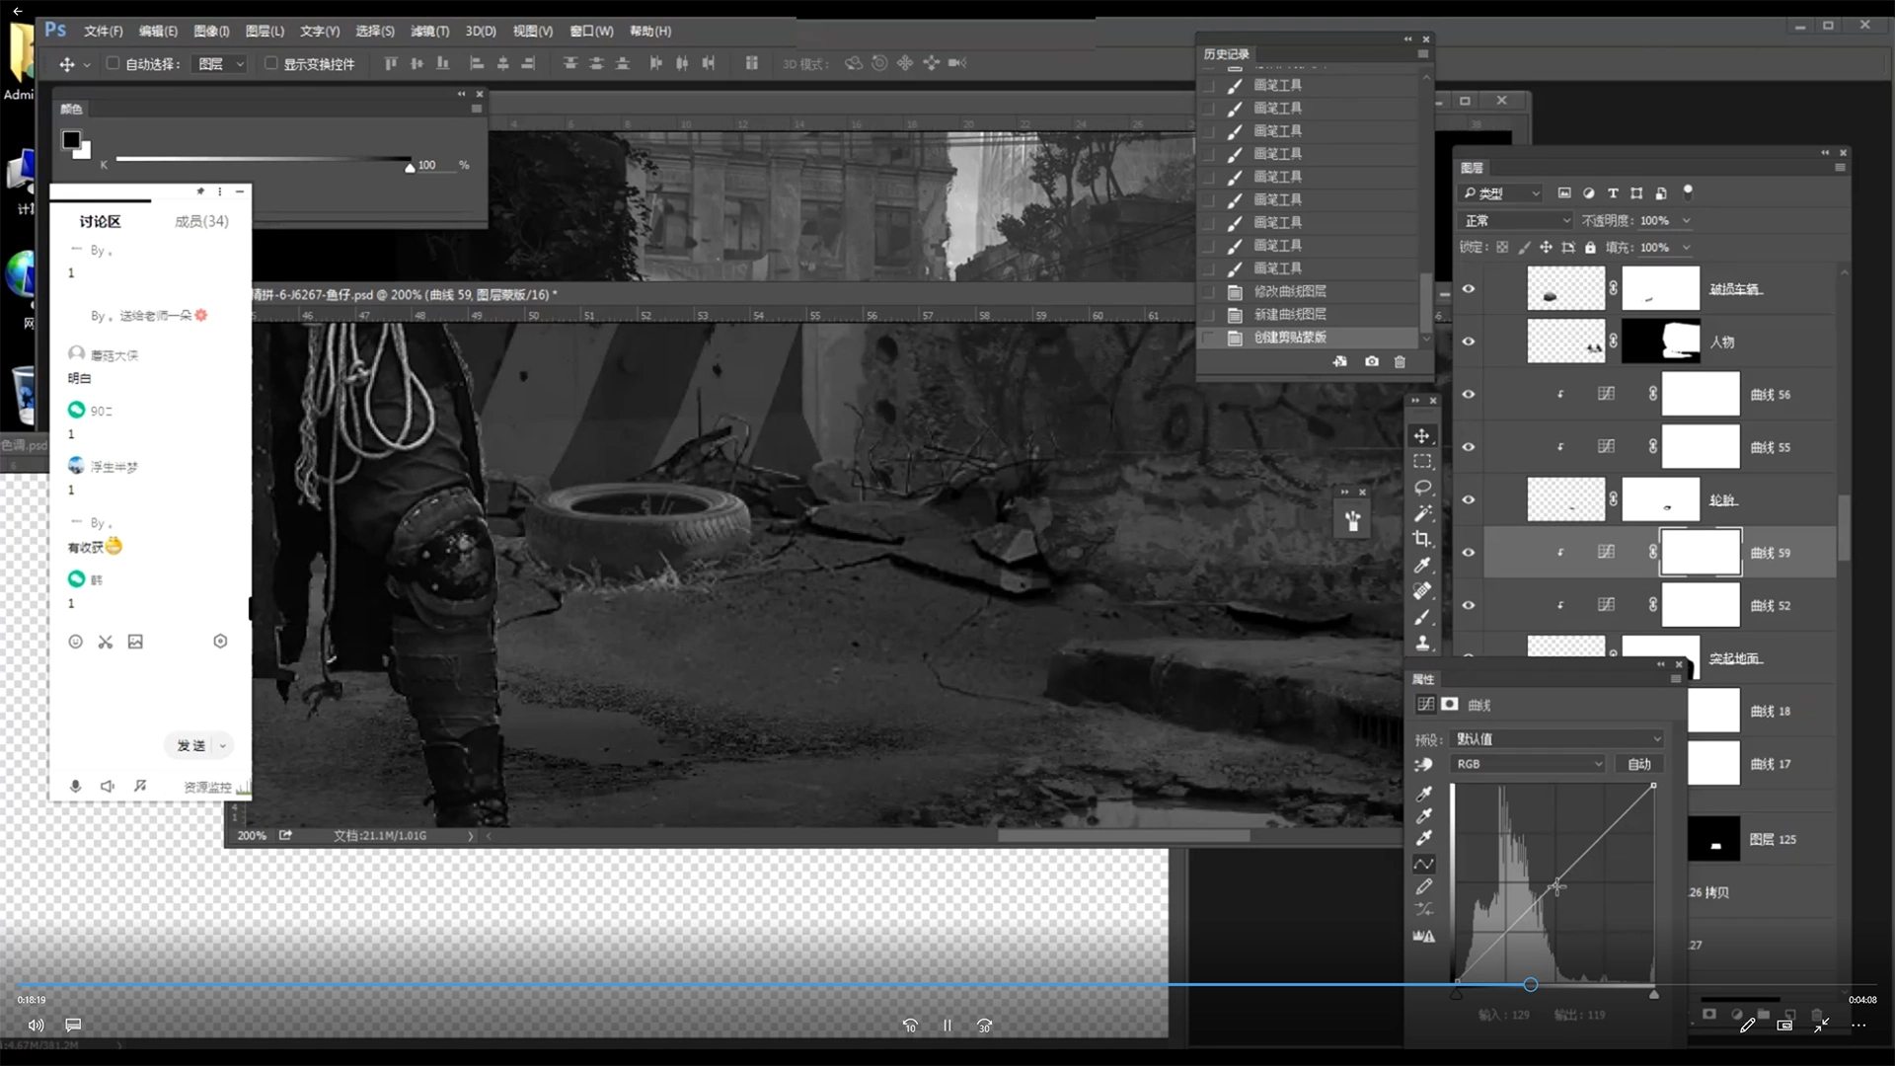Image resolution: width=1895 pixels, height=1066 pixels.
Task: Hide the 人物 layer visibility
Action: (1469, 342)
